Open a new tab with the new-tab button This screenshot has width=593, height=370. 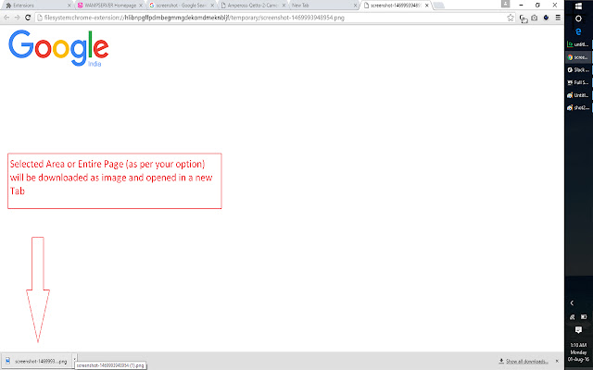tap(438, 6)
